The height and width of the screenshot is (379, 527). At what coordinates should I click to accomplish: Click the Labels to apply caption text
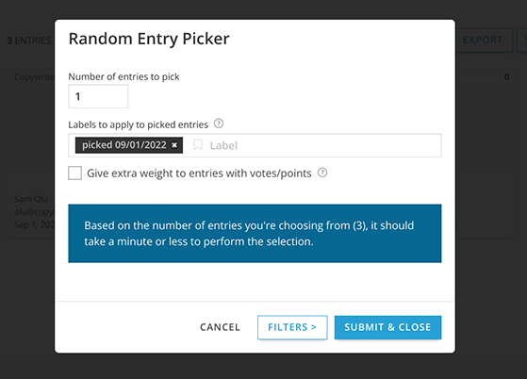click(139, 124)
